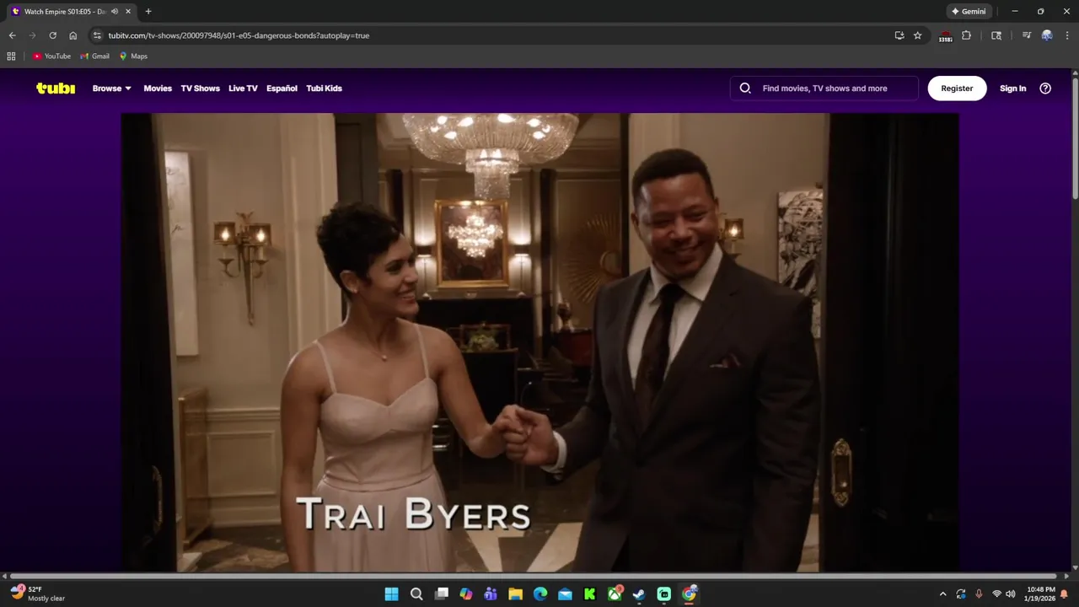Go to the TV Shows section
Image resolution: width=1079 pixels, height=607 pixels.
[x=200, y=89]
